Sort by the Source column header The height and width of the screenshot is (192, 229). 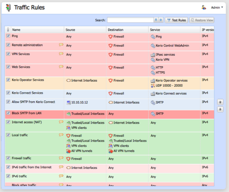click(85, 30)
